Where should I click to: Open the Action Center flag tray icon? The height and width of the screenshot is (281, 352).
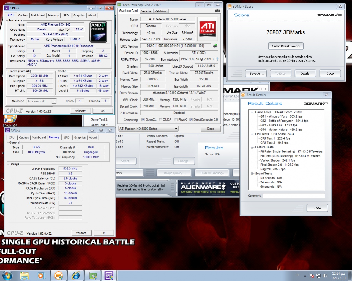(312, 276)
